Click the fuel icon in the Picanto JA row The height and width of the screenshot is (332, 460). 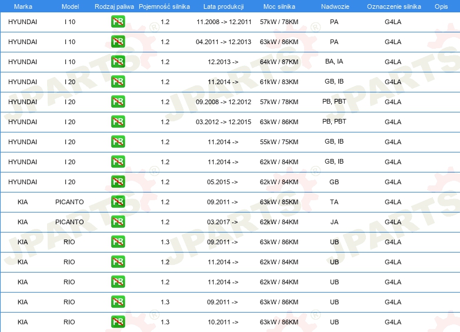[x=118, y=221]
